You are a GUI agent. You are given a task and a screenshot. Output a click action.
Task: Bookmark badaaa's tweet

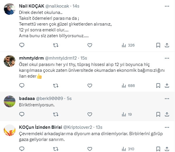(x=158, y=114)
